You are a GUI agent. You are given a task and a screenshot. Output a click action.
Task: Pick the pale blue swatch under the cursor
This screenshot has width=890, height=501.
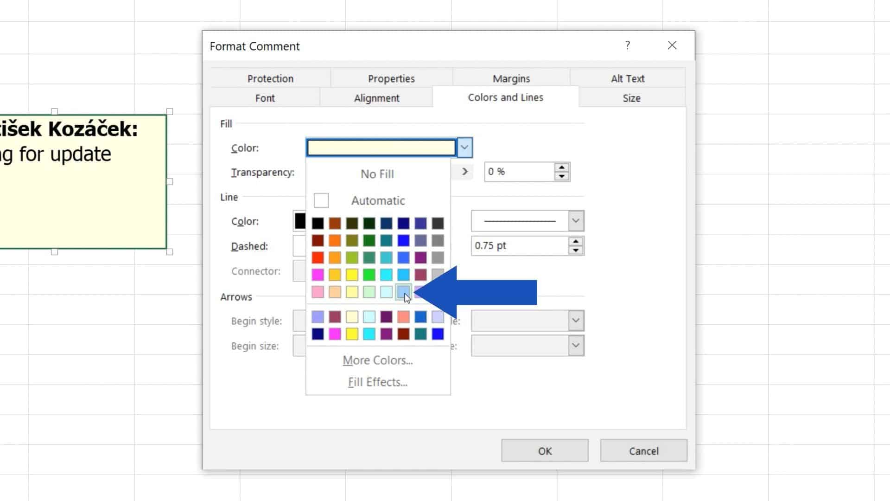tap(403, 292)
